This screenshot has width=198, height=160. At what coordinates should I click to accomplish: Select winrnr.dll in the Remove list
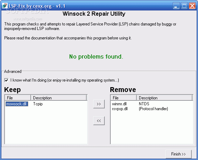coord(119,104)
